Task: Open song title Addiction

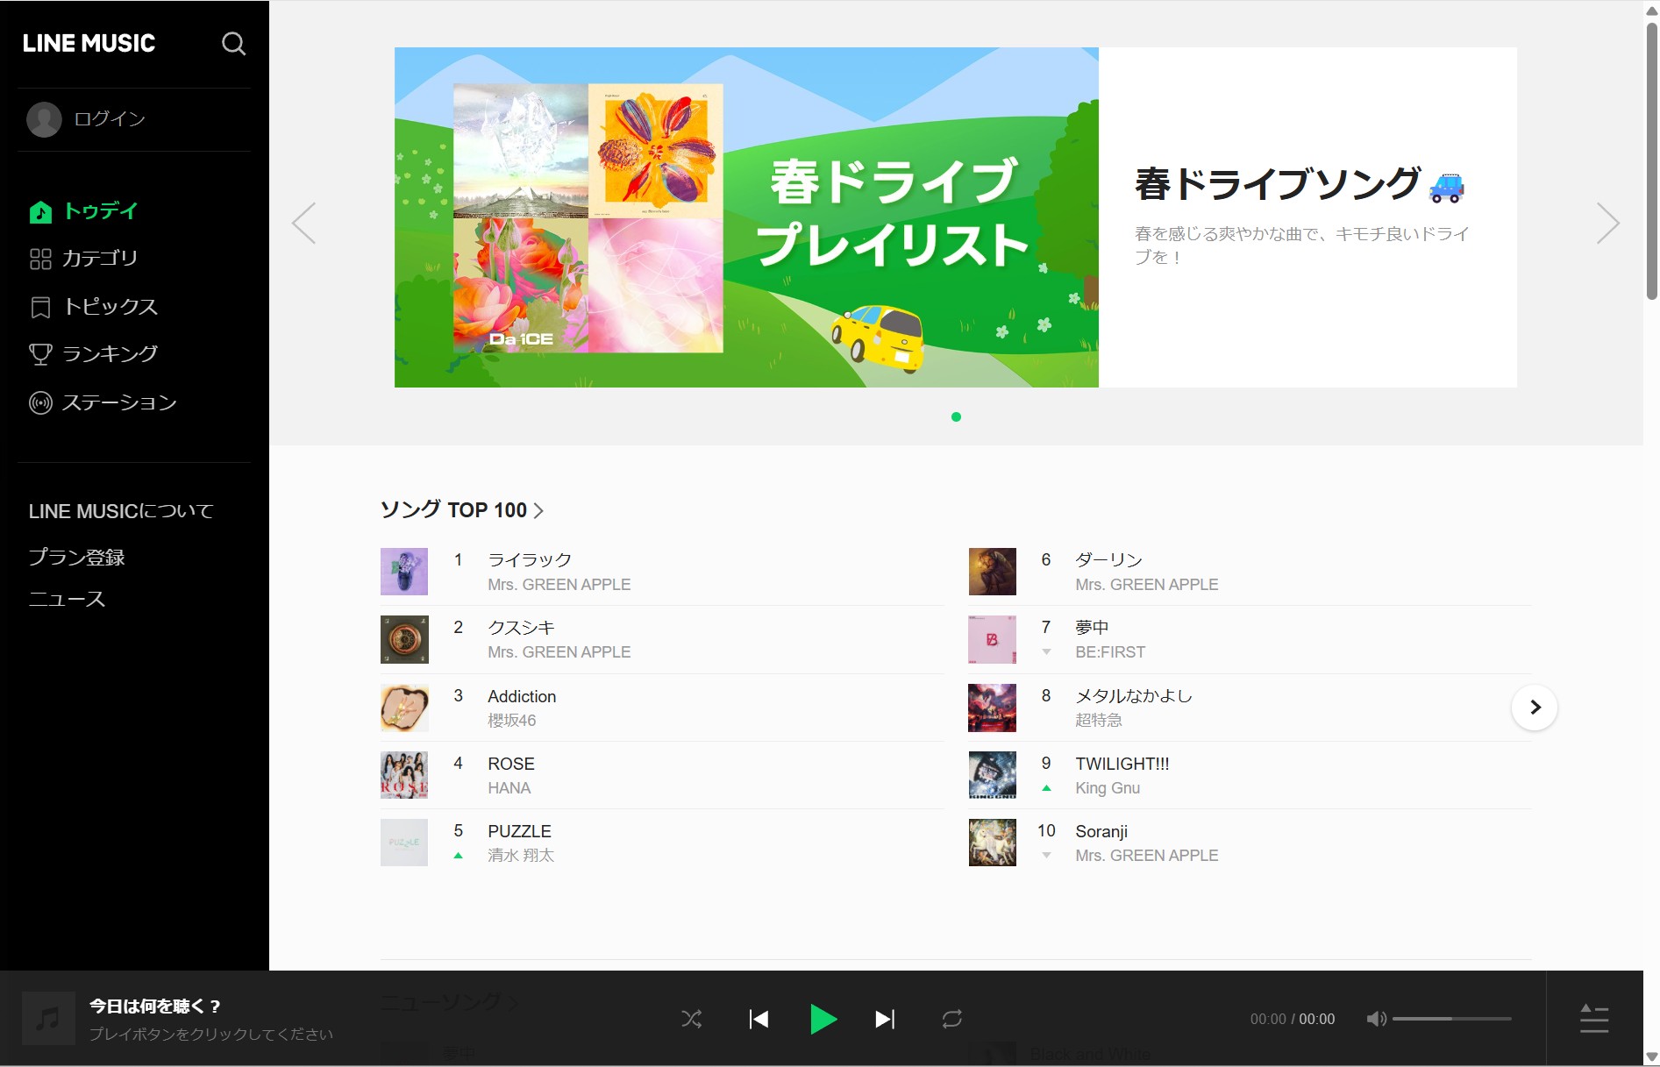Action: pos(522,696)
